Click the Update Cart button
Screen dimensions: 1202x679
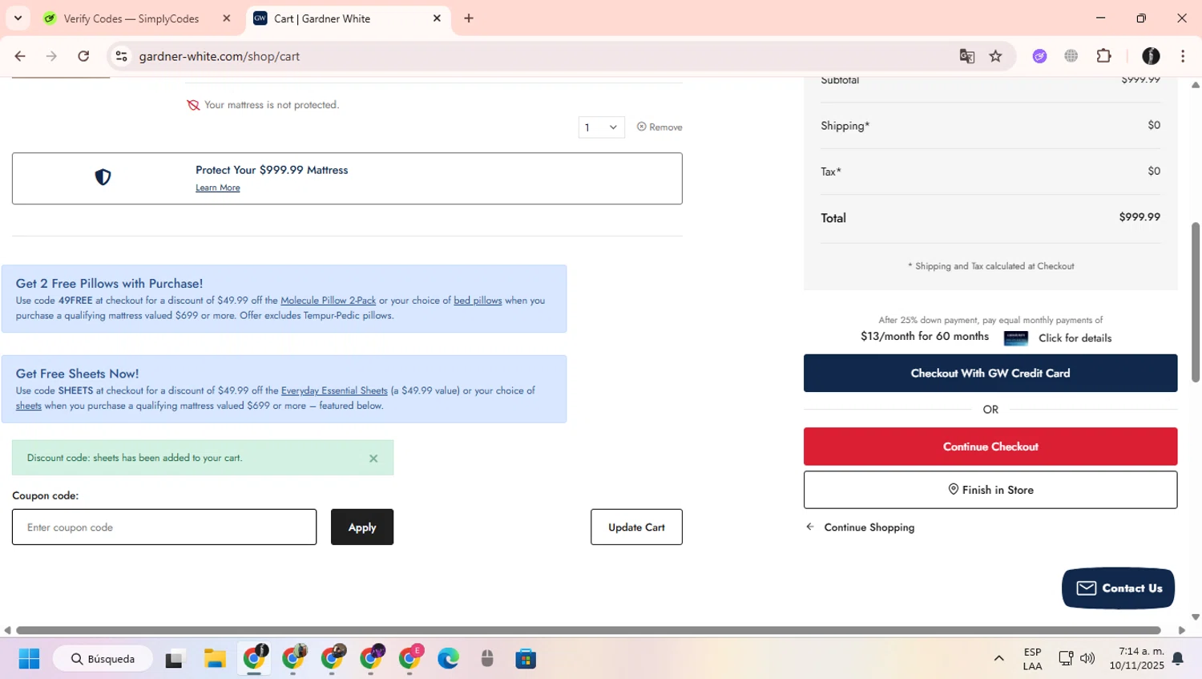coord(636,527)
